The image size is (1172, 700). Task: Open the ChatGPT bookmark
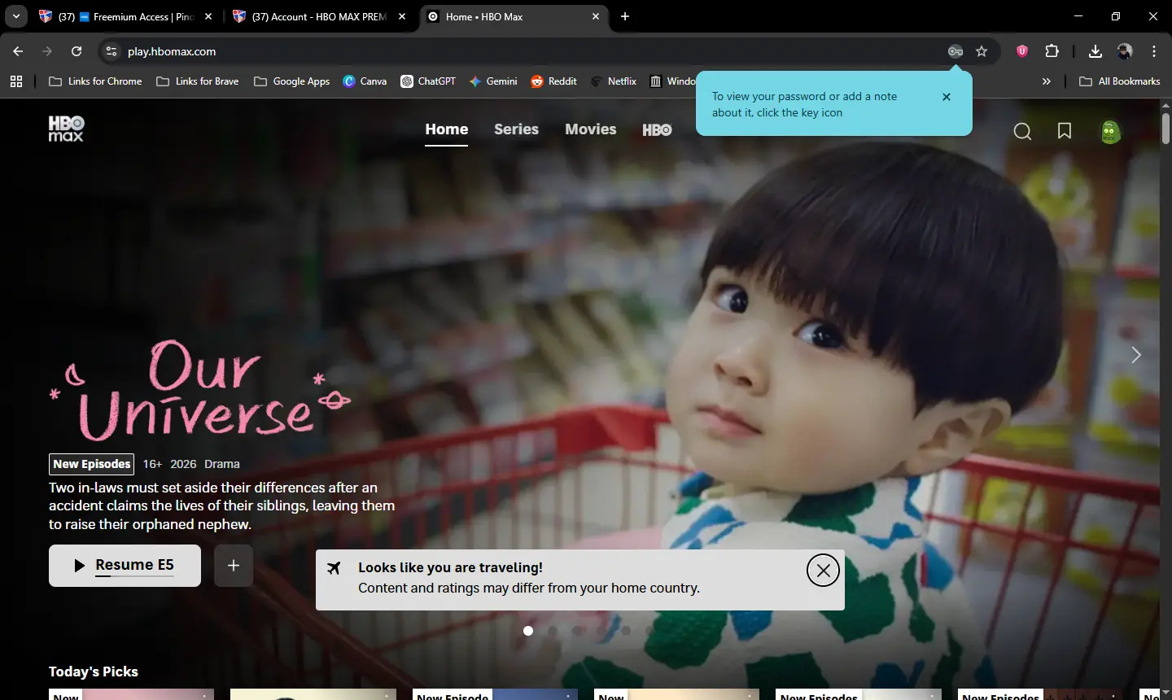click(x=428, y=81)
